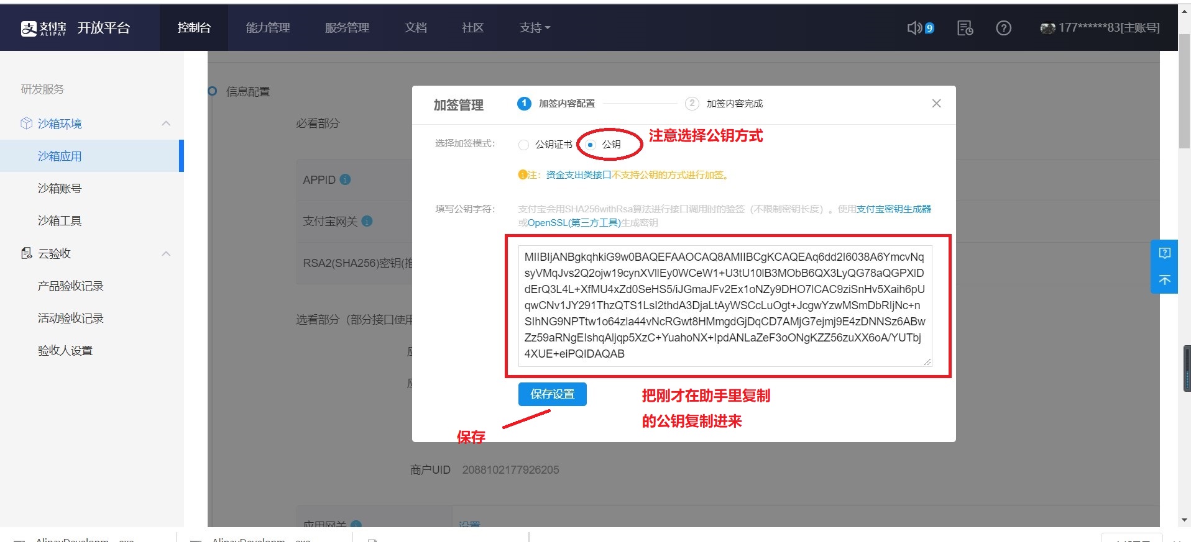Click the page vertical scrollbar thumb
The width and height of the screenshot is (1191, 542).
click(x=1184, y=91)
